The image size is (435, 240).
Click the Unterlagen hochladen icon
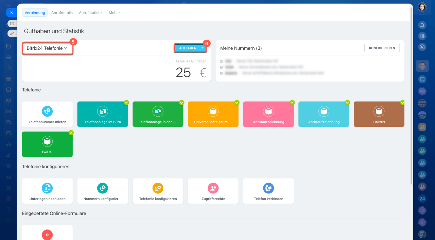point(47,188)
